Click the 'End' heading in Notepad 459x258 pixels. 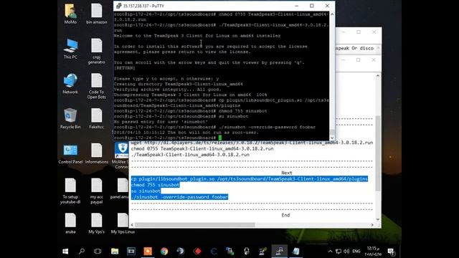tap(285, 215)
